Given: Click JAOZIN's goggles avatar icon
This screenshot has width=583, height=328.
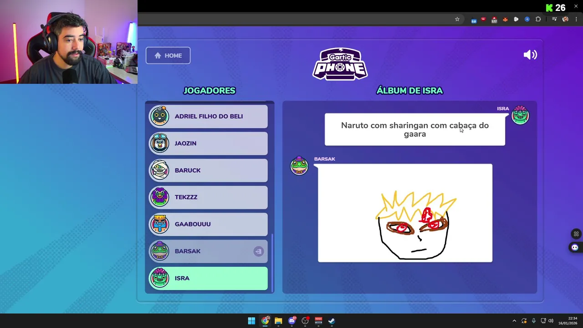Looking at the screenshot, I should tap(159, 143).
